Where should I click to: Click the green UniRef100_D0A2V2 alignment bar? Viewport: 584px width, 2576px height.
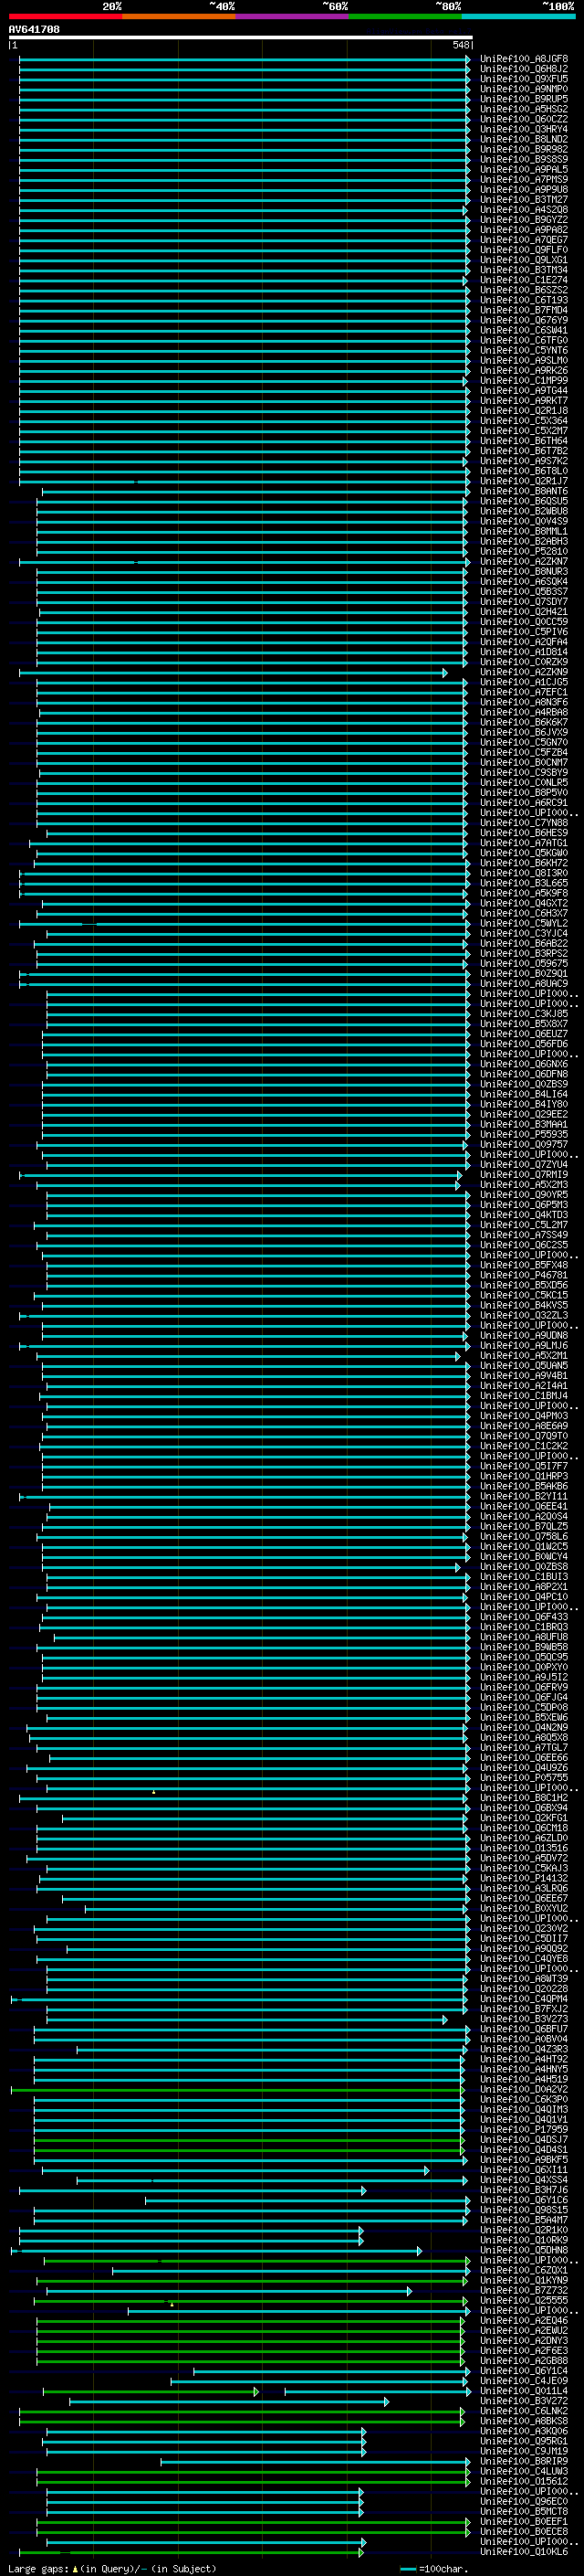tap(237, 2090)
